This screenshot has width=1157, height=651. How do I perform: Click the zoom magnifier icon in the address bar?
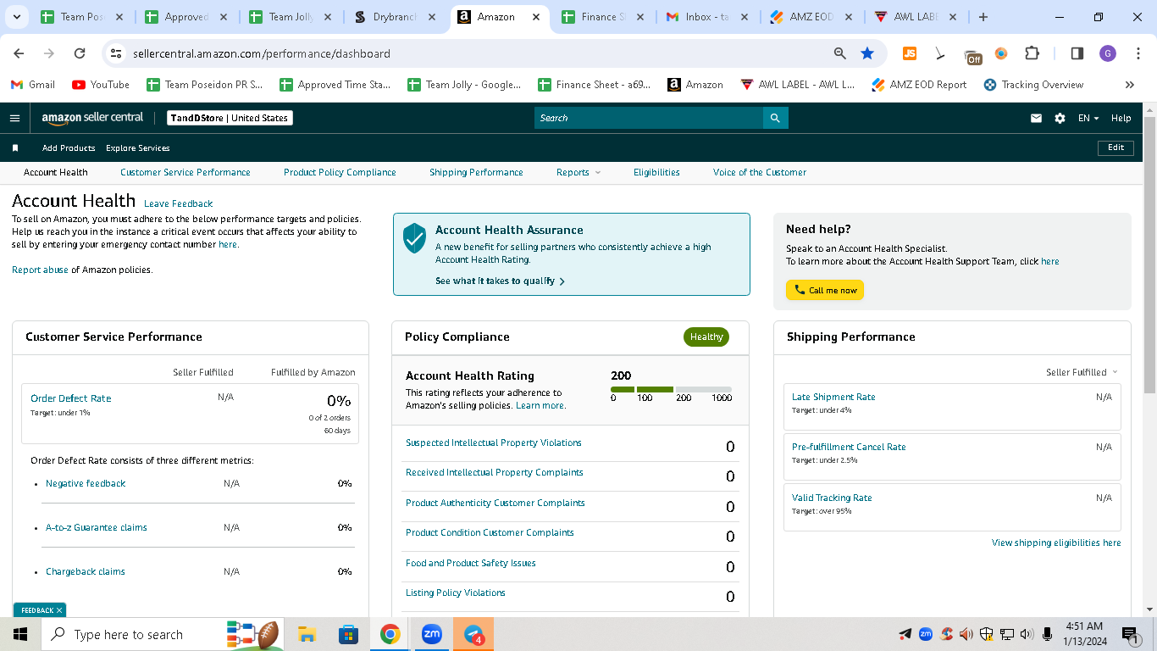click(840, 53)
